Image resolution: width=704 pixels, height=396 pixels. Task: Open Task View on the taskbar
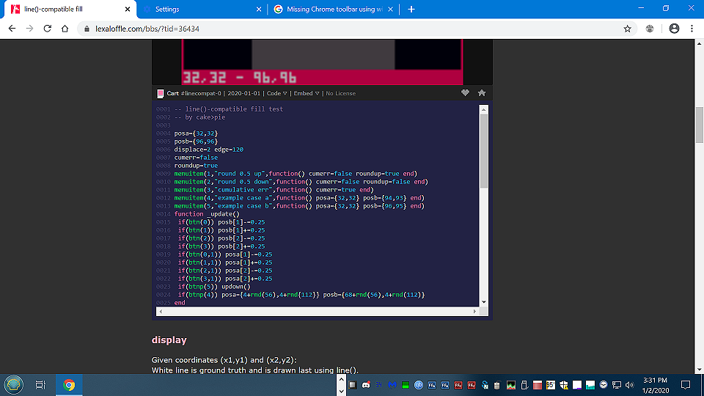point(40,385)
